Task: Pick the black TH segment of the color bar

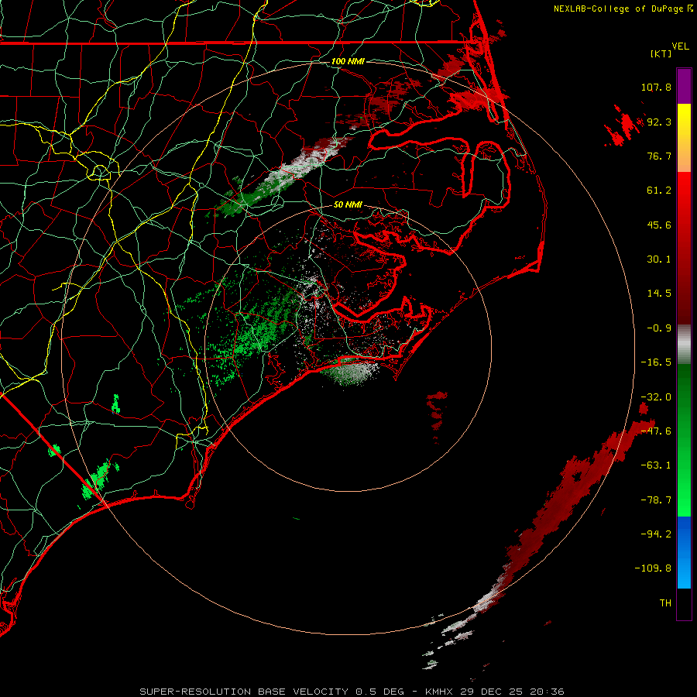Action: coord(684,604)
